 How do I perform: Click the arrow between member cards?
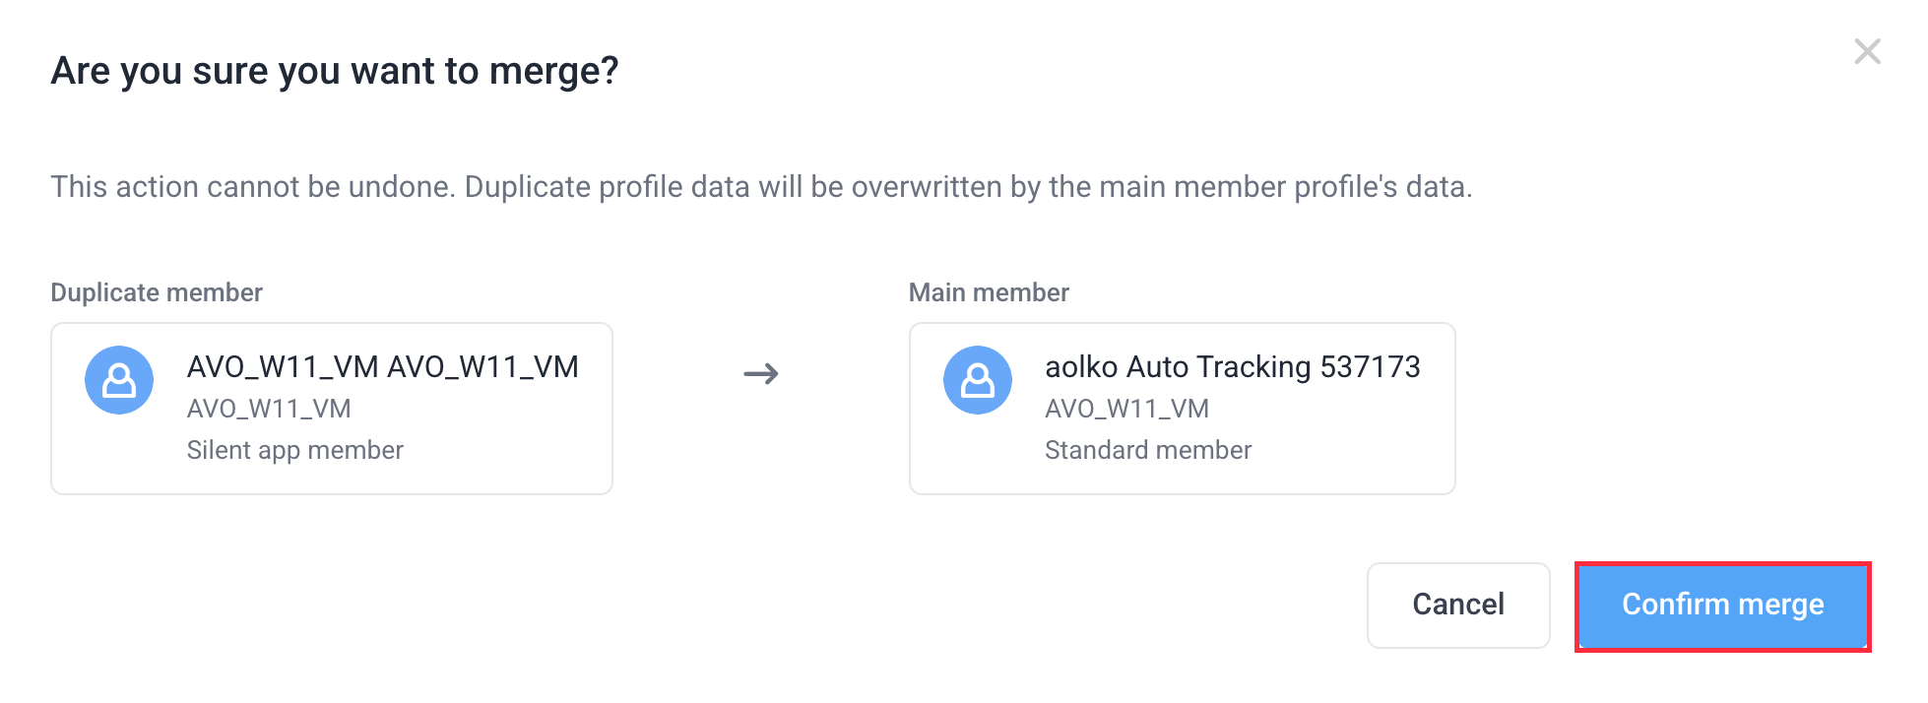click(x=761, y=374)
